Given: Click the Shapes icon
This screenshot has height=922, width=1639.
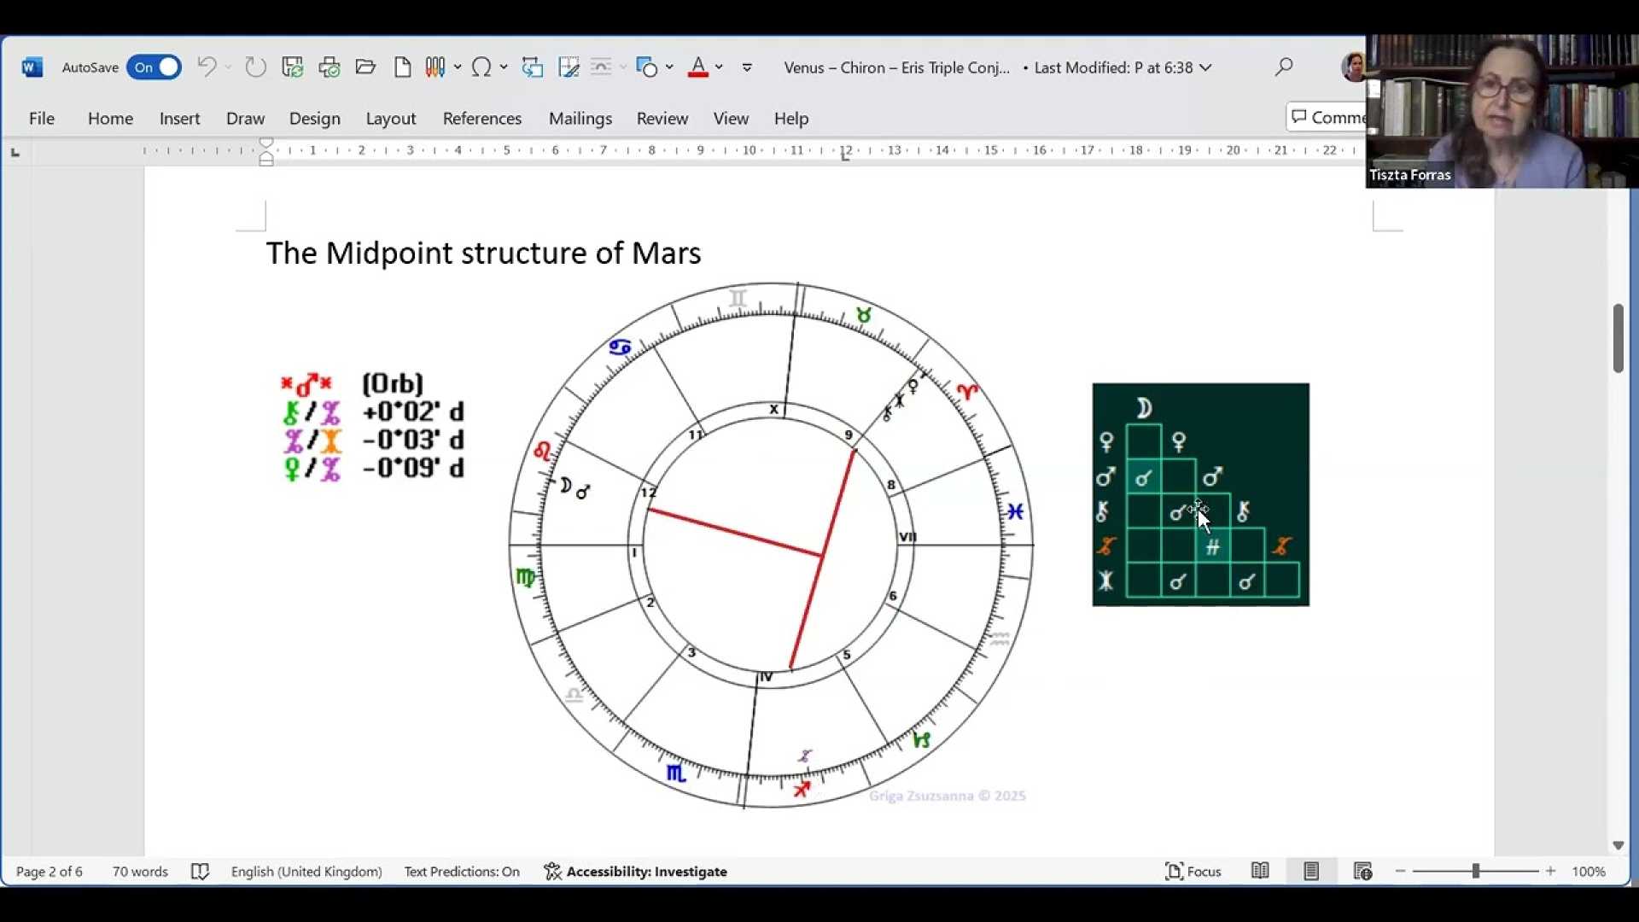Looking at the screenshot, I should coord(647,67).
